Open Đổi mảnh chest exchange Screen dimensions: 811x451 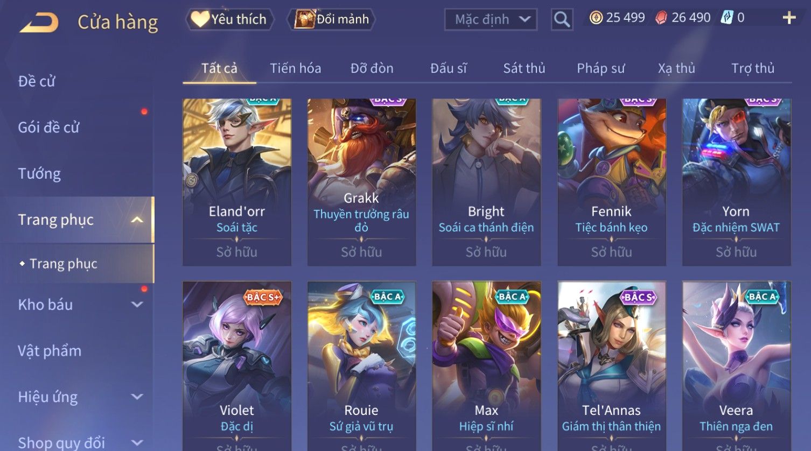pos(332,19)
